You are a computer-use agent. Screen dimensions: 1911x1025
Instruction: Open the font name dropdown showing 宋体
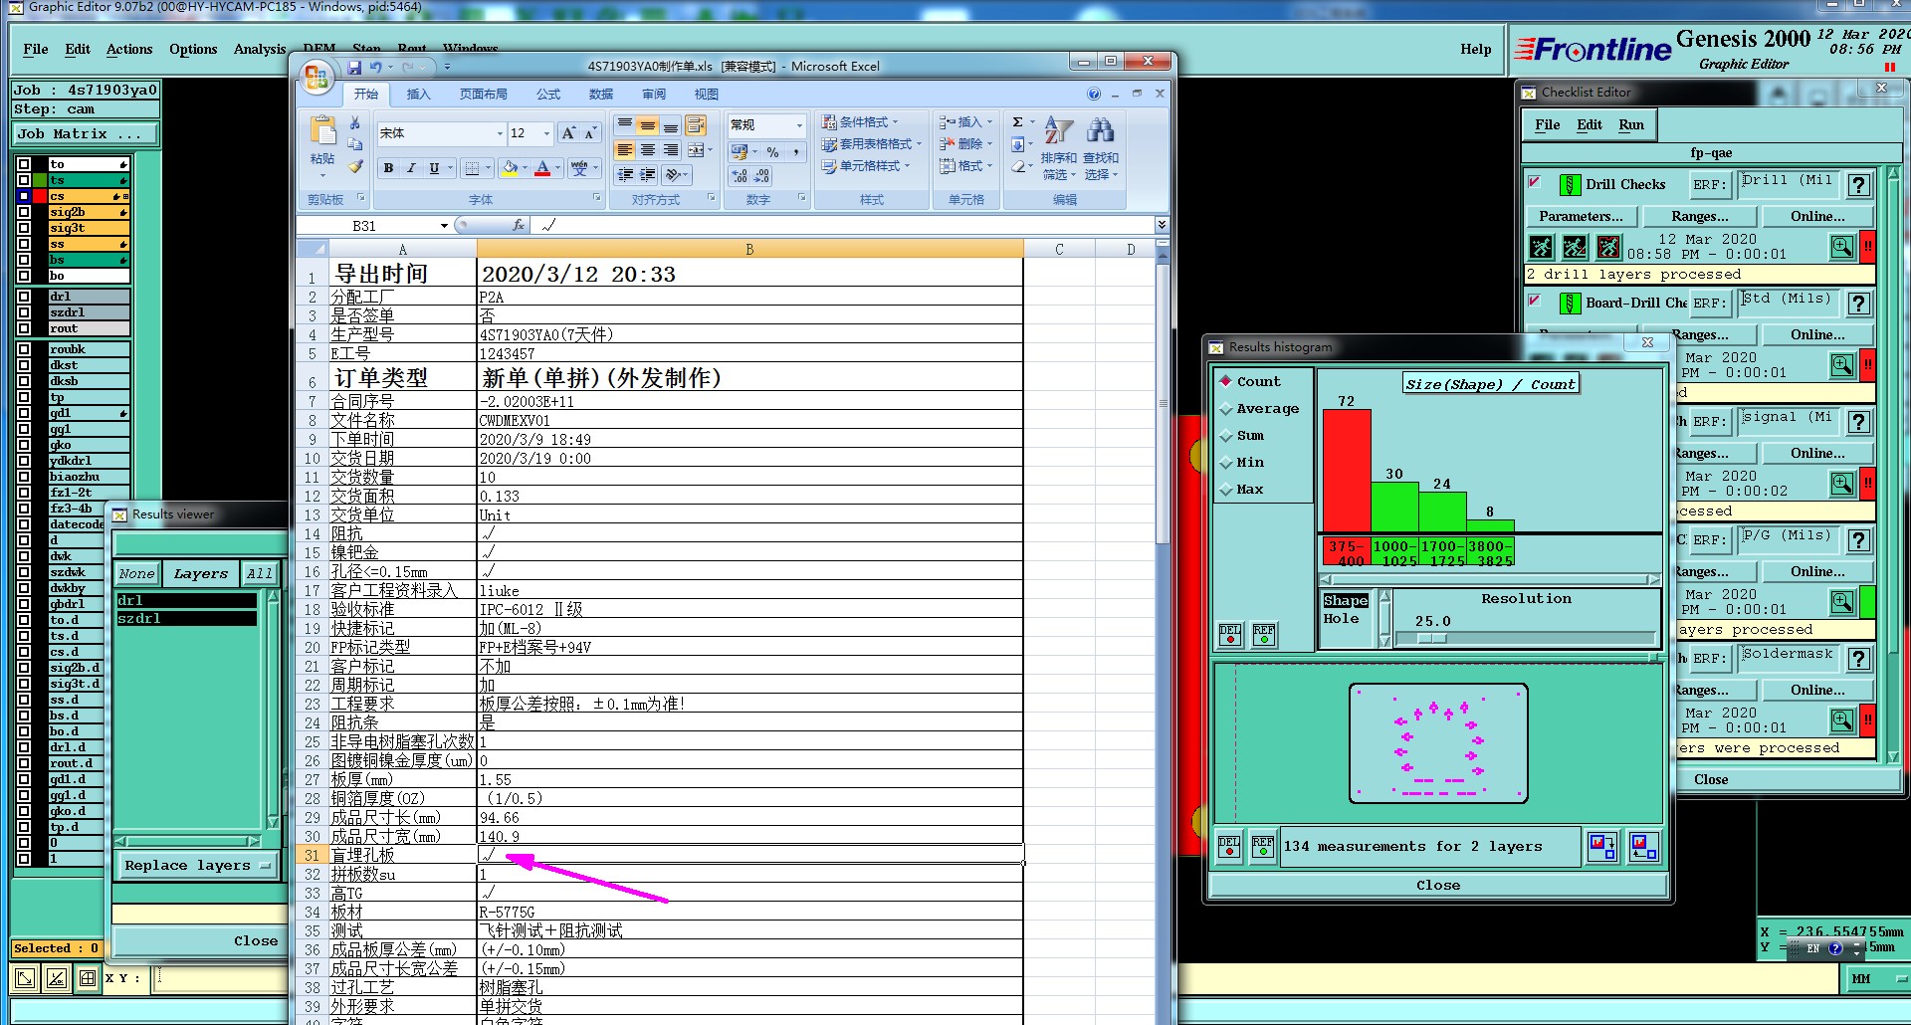tap(500, 133)
